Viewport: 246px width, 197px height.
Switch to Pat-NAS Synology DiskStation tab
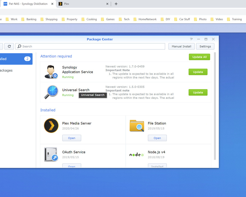[28, 4]
